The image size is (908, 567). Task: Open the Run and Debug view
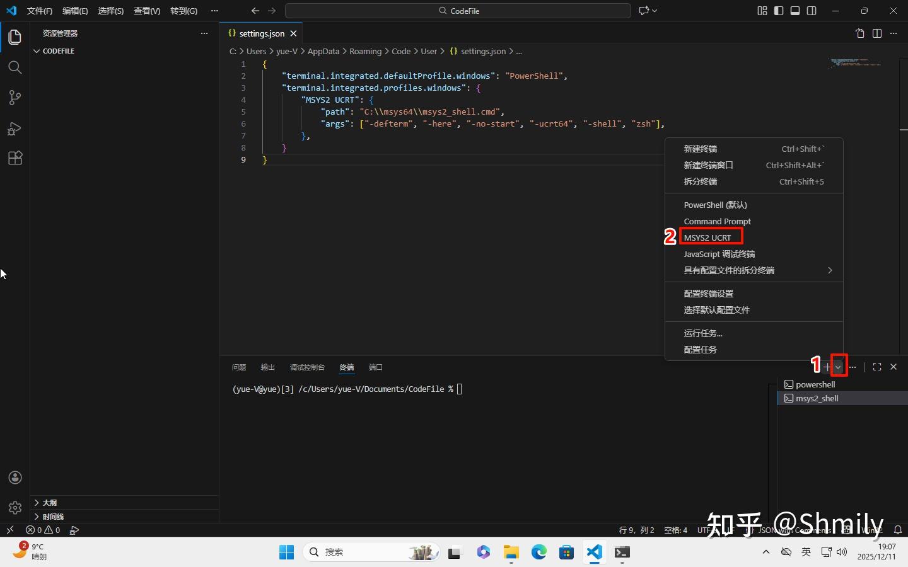pyautogui.click(x=15, y=129)
